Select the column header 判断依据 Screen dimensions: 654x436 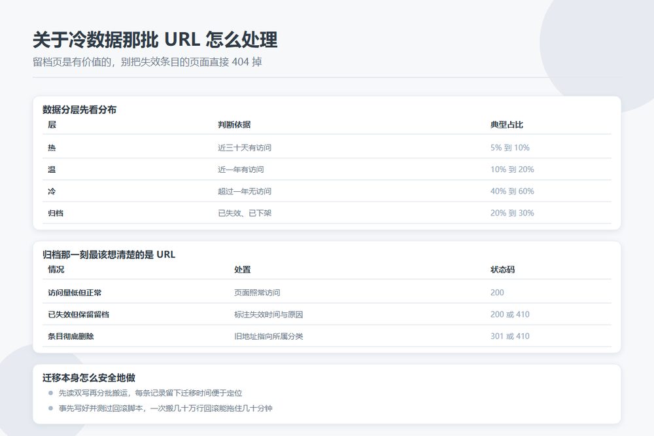point(234,124)
